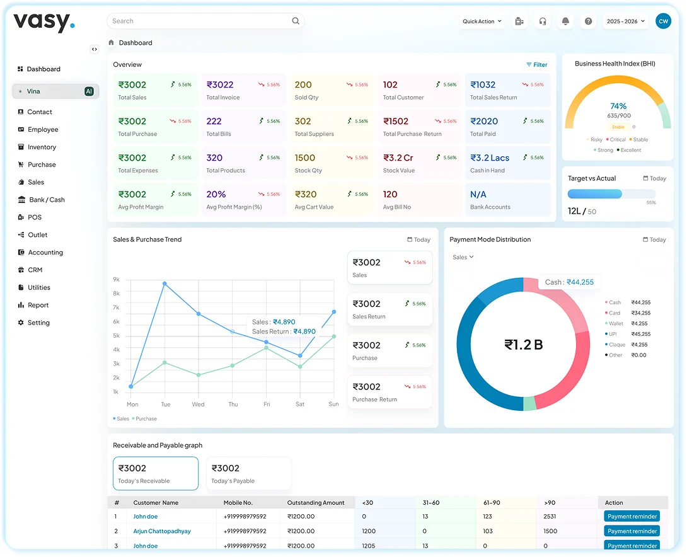Click the Sales Return ₹3002 trend card
687x557 pixels.
pyautogui.click(x=390, y=309)
